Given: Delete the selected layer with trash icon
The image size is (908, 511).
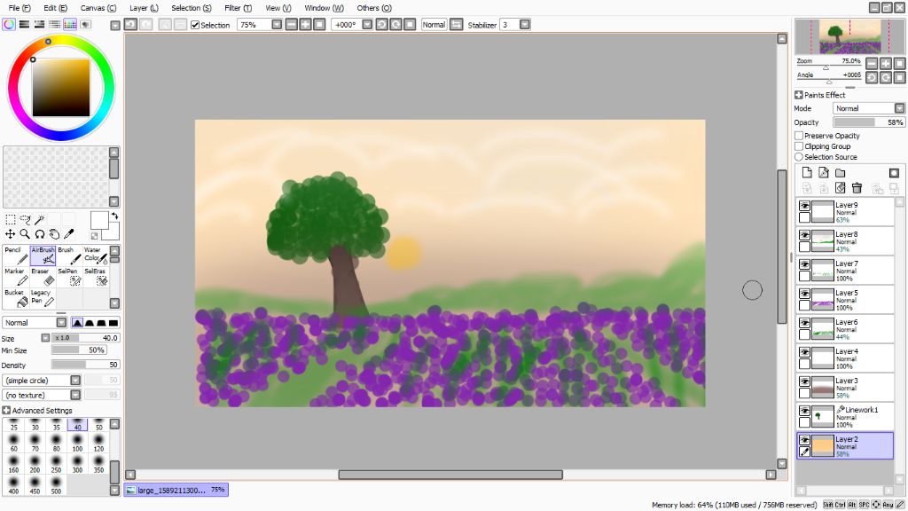Looking at the screenshot, I should pos(857,188).
